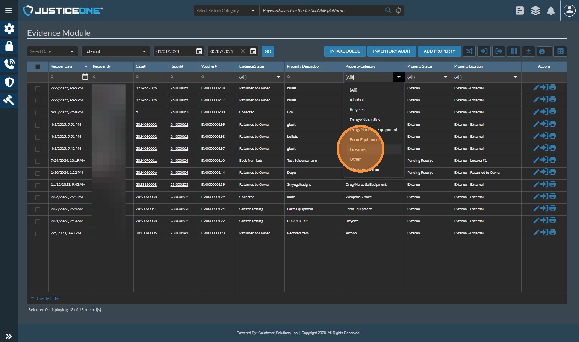The width and height of the screenshot is (579, 342).
Task: Check the row for voucher EV000000200
Action: (x=38, y=113)
